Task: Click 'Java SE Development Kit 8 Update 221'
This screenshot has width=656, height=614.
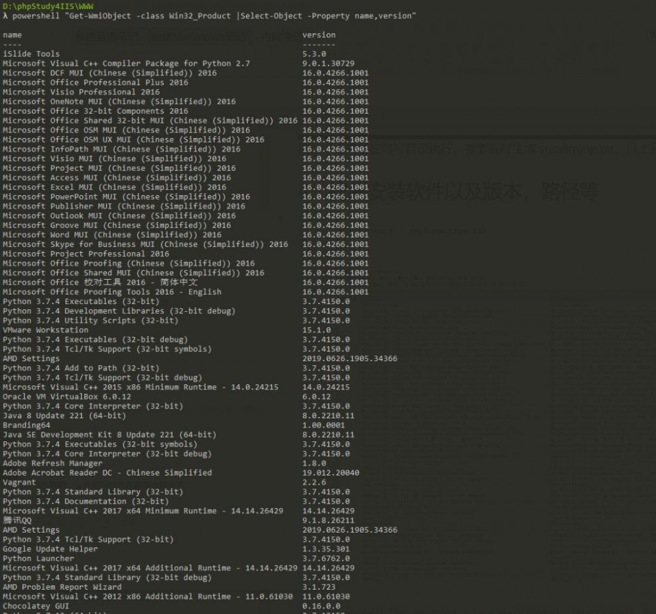Action: [110, 435]
